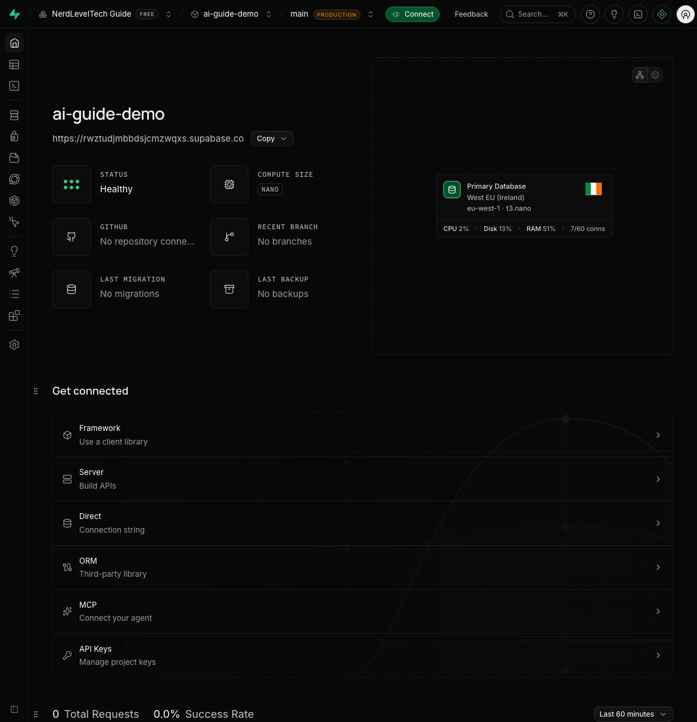Click the Status green dots icon tile
697x722 pixels.
tap(71, 185)
